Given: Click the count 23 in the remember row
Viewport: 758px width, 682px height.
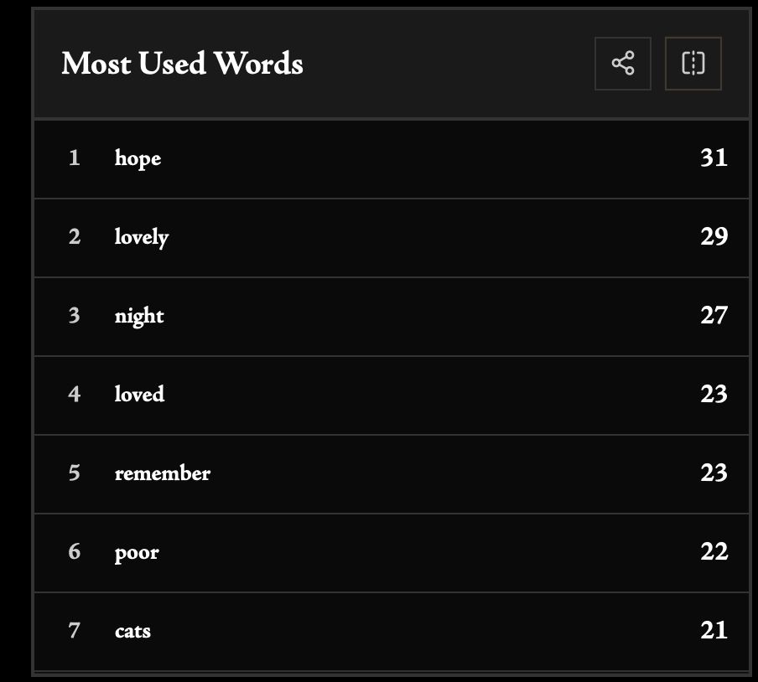Looking at the screenshot, I should click(714, 473).
